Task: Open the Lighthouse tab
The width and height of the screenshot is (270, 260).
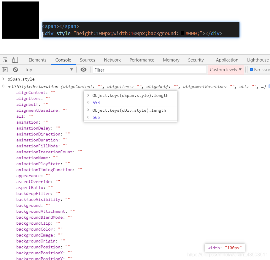Action: coord(258,60)
